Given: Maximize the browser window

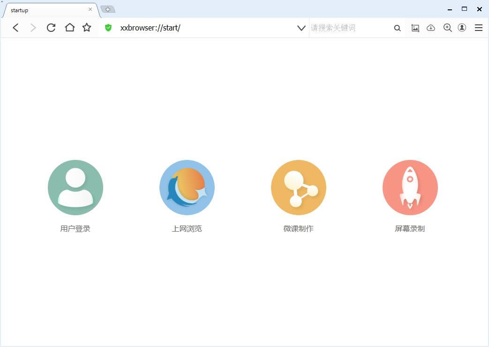Looking at the screenshot, I should [464, 9].
